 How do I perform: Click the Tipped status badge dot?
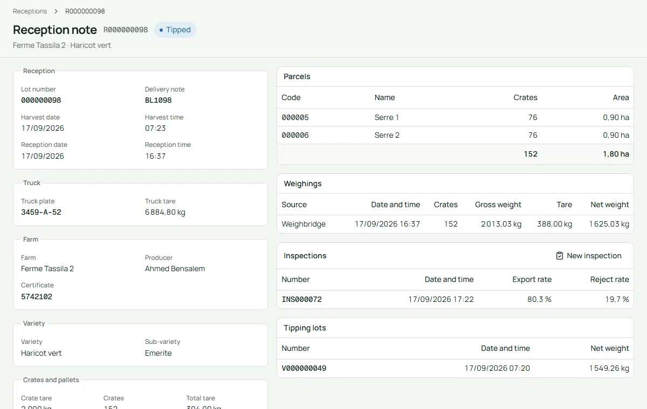[x=161, y=30]
